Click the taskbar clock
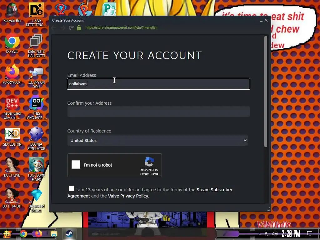 (291, 234)
